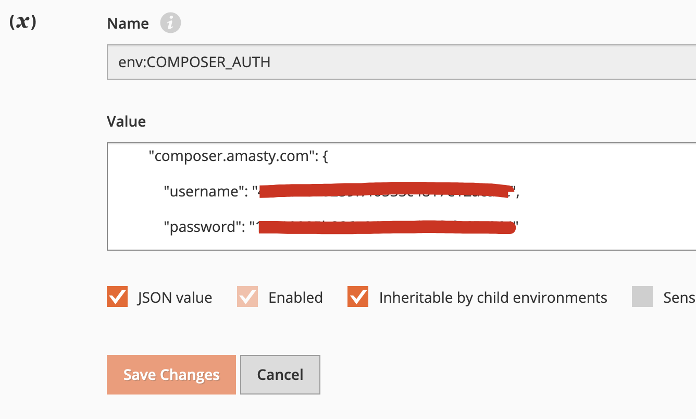Viewport: 696px width, 419px height.
Task: Toggle the Enabled checkbox
Action: point(247,297)
